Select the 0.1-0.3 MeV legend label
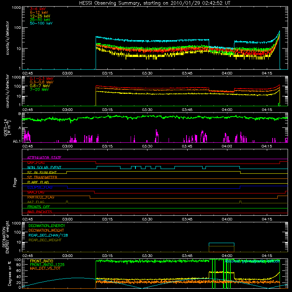This screenshot has height=292, width=292. [x=42, y=78]
